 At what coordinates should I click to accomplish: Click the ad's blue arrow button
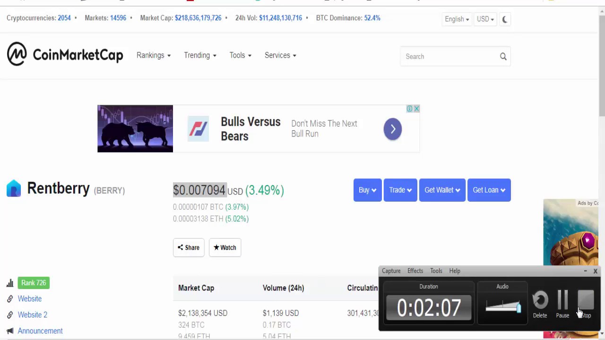coord(392,129)
